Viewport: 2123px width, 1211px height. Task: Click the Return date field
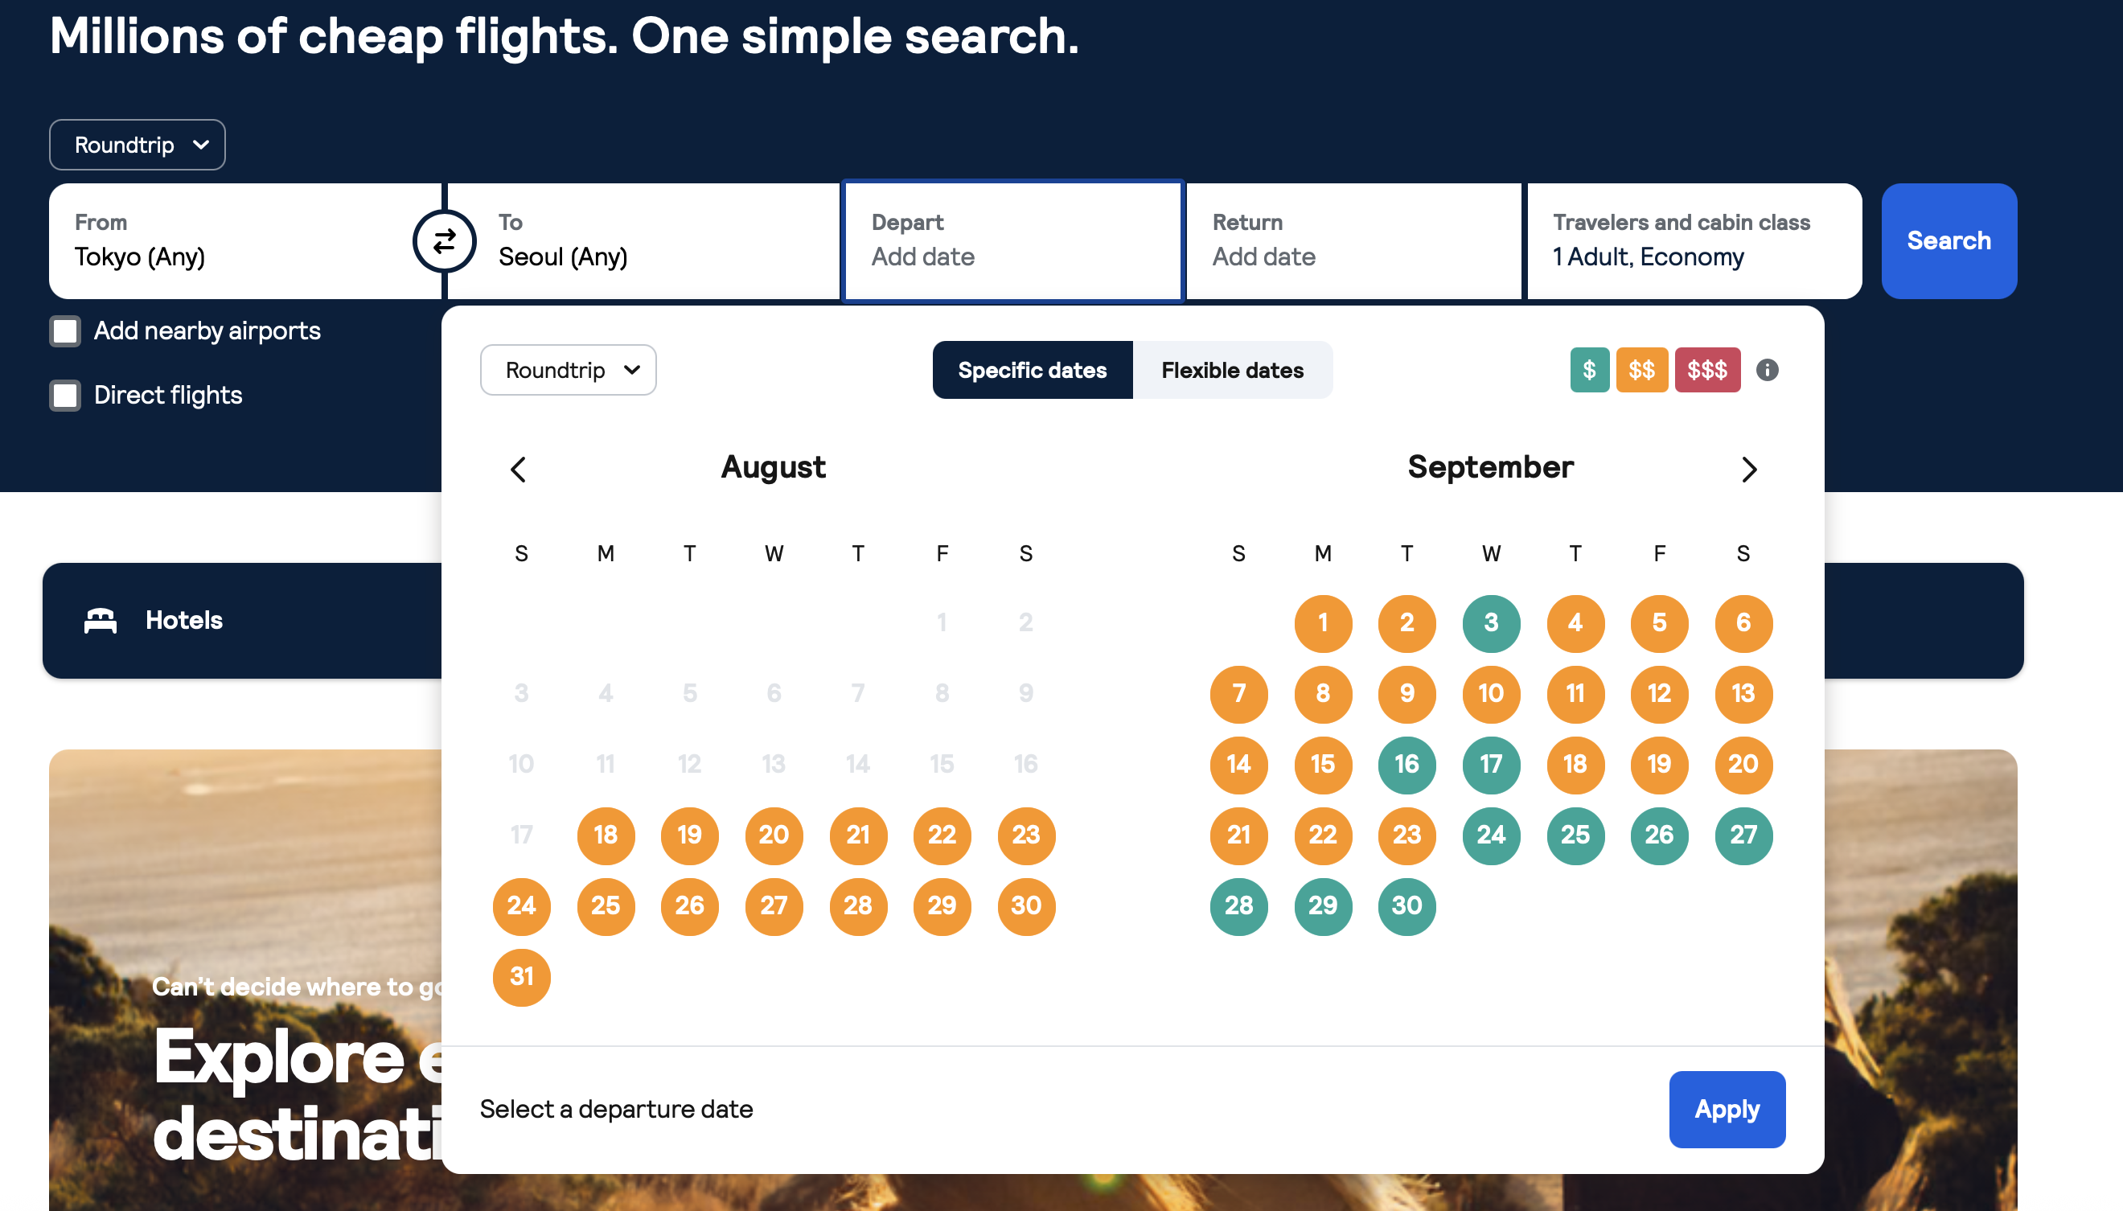pyautogui.click(x=1353, y=241)
